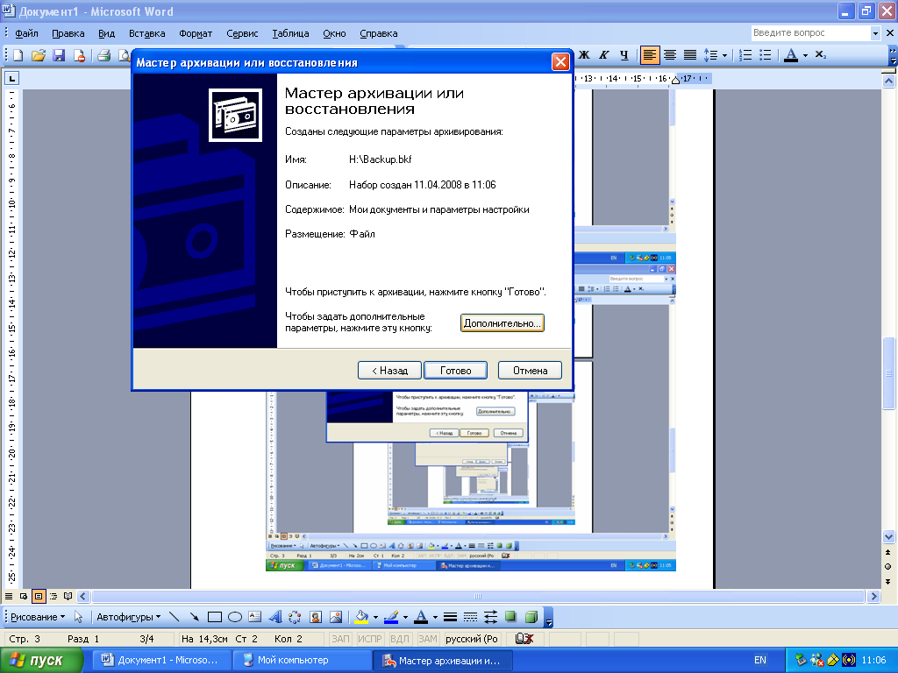Switch to Мой компьютер taskbar window
This screenshot has height=673, width=898.
tap(303, 660)
